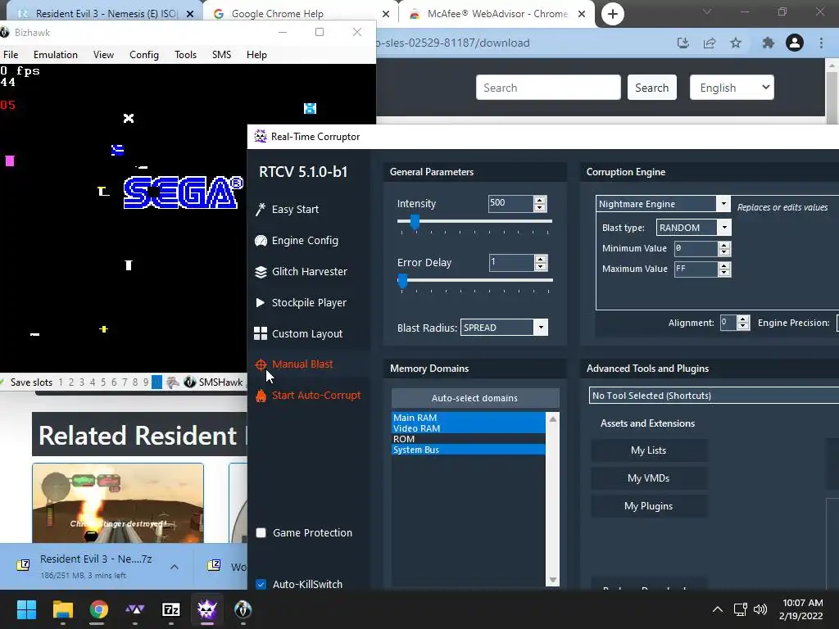Close the Resident Evil 3 tab

point(190,14)
